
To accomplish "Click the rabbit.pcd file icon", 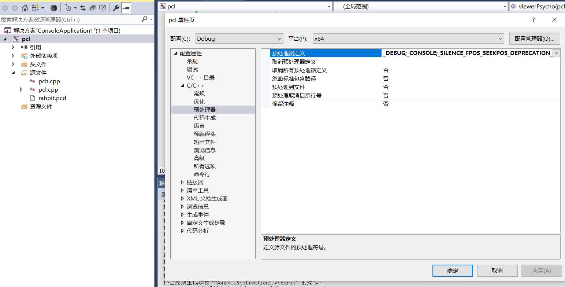I will (33, 98).
